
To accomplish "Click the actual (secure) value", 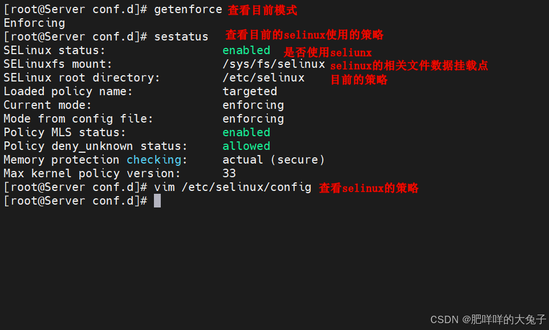I will 274,160.
